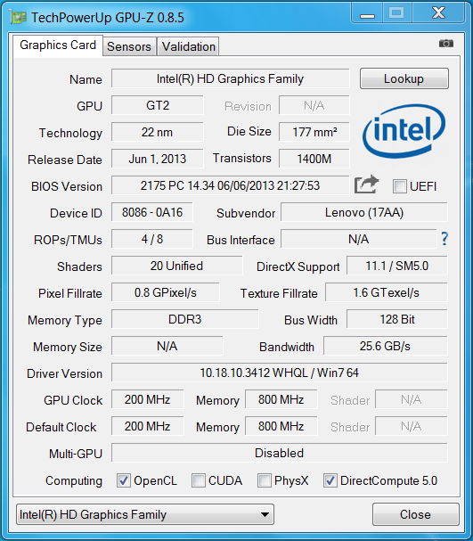Switch to the Sensors tab
This screenshot has height=541, width=473.
[x=129, y=46]
